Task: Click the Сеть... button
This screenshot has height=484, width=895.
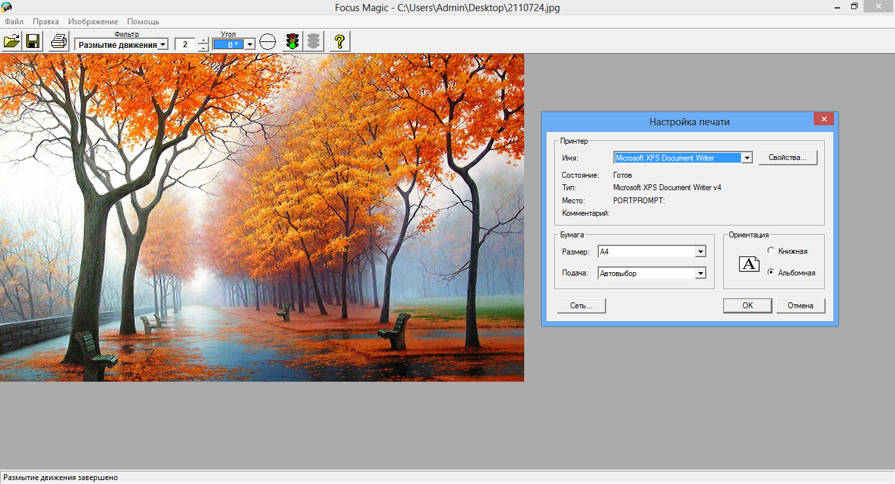Action: point(581,306)
